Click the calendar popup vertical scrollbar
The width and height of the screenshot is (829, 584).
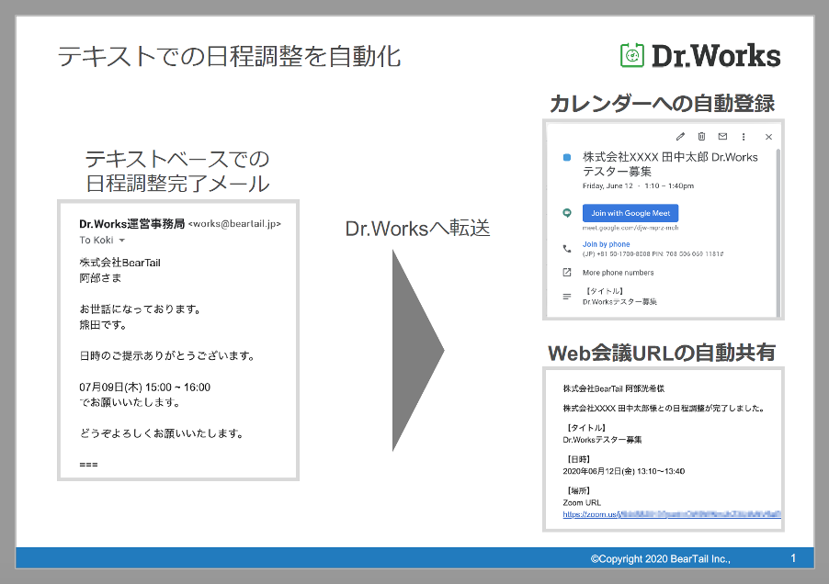pos(778,232)
